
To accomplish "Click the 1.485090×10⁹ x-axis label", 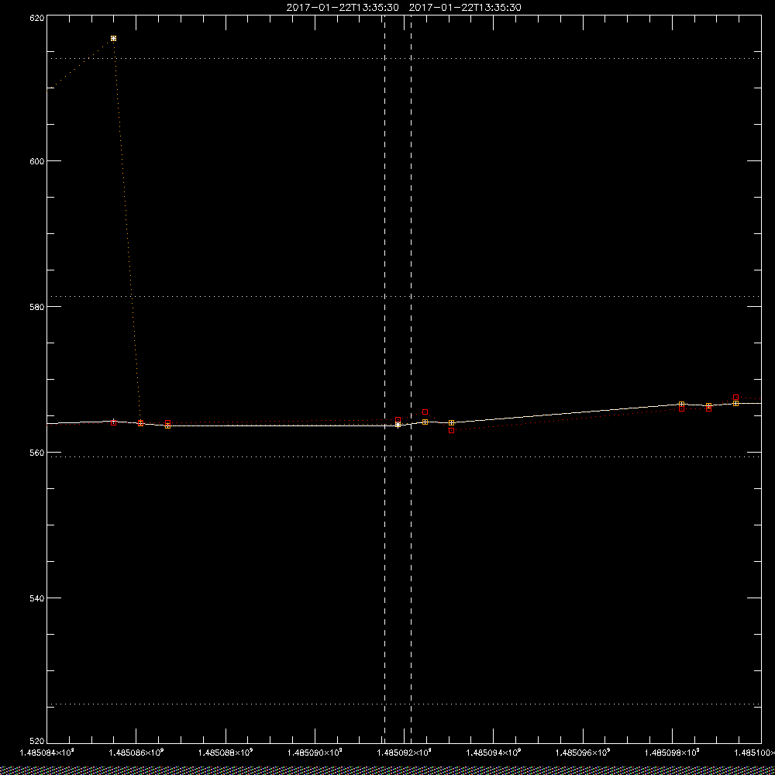I will point(315,753).
